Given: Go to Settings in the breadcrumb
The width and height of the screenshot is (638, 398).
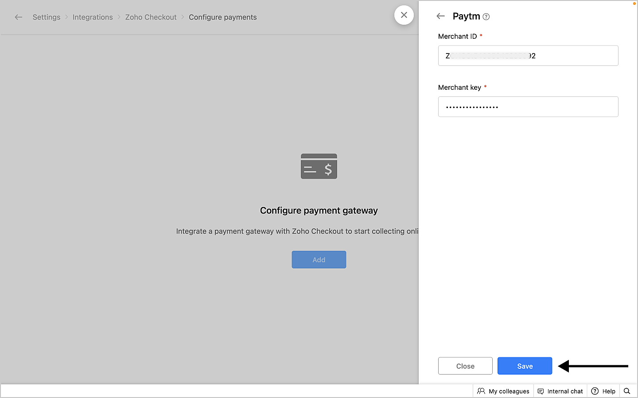Looking at the screenshot, I should (x=47, y=17).
